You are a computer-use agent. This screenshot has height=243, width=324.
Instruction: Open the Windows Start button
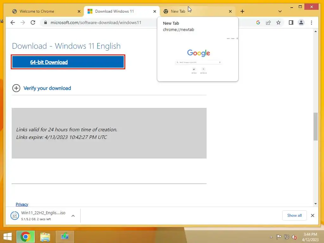point(8,237)
